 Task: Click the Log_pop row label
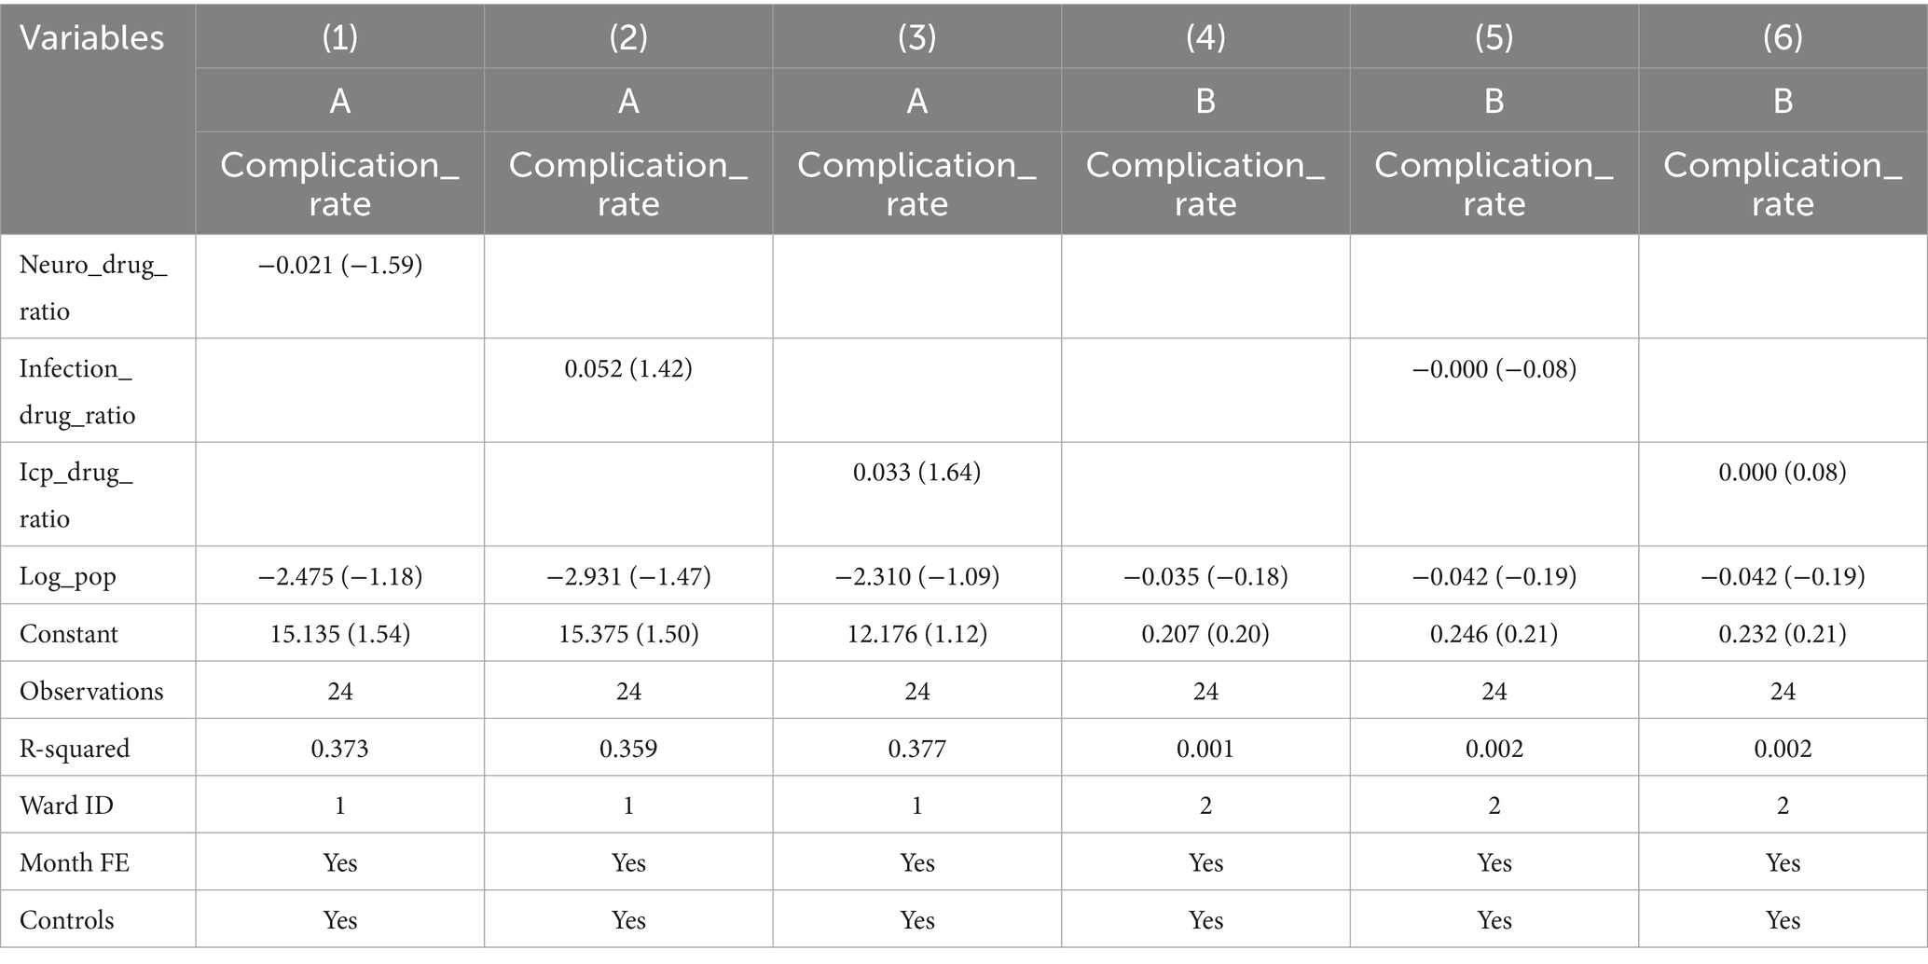pos(68,576)
